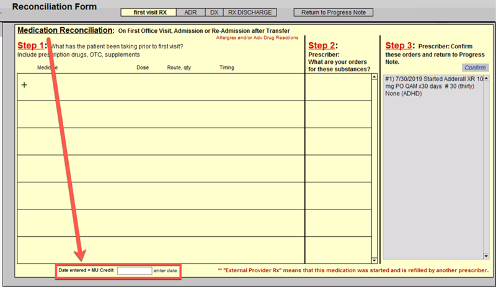Image resolution: width=496 pixels, height=287 pixels.
Task: Click the Dose column header
Action: (142, 68)
